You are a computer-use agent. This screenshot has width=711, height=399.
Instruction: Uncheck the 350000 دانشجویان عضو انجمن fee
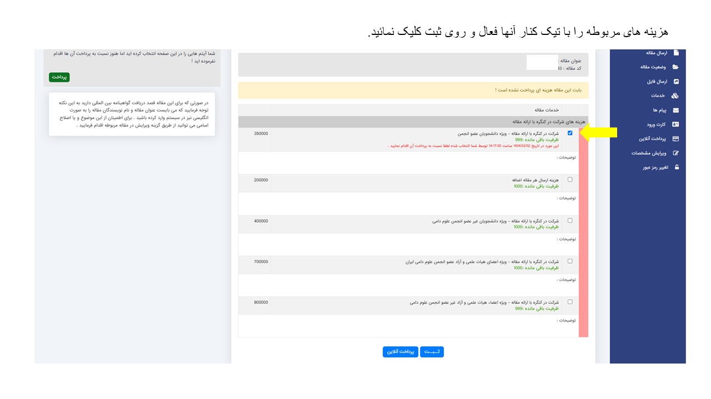pos(570,133)
